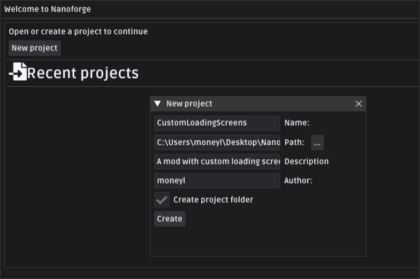
Task: Click the New project button at top
Action: (x=34, y=48)
